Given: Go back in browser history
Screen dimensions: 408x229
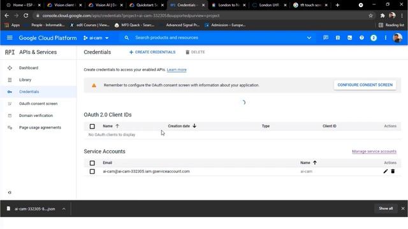Looking at the screenshot, I should [x=7, y=15].
